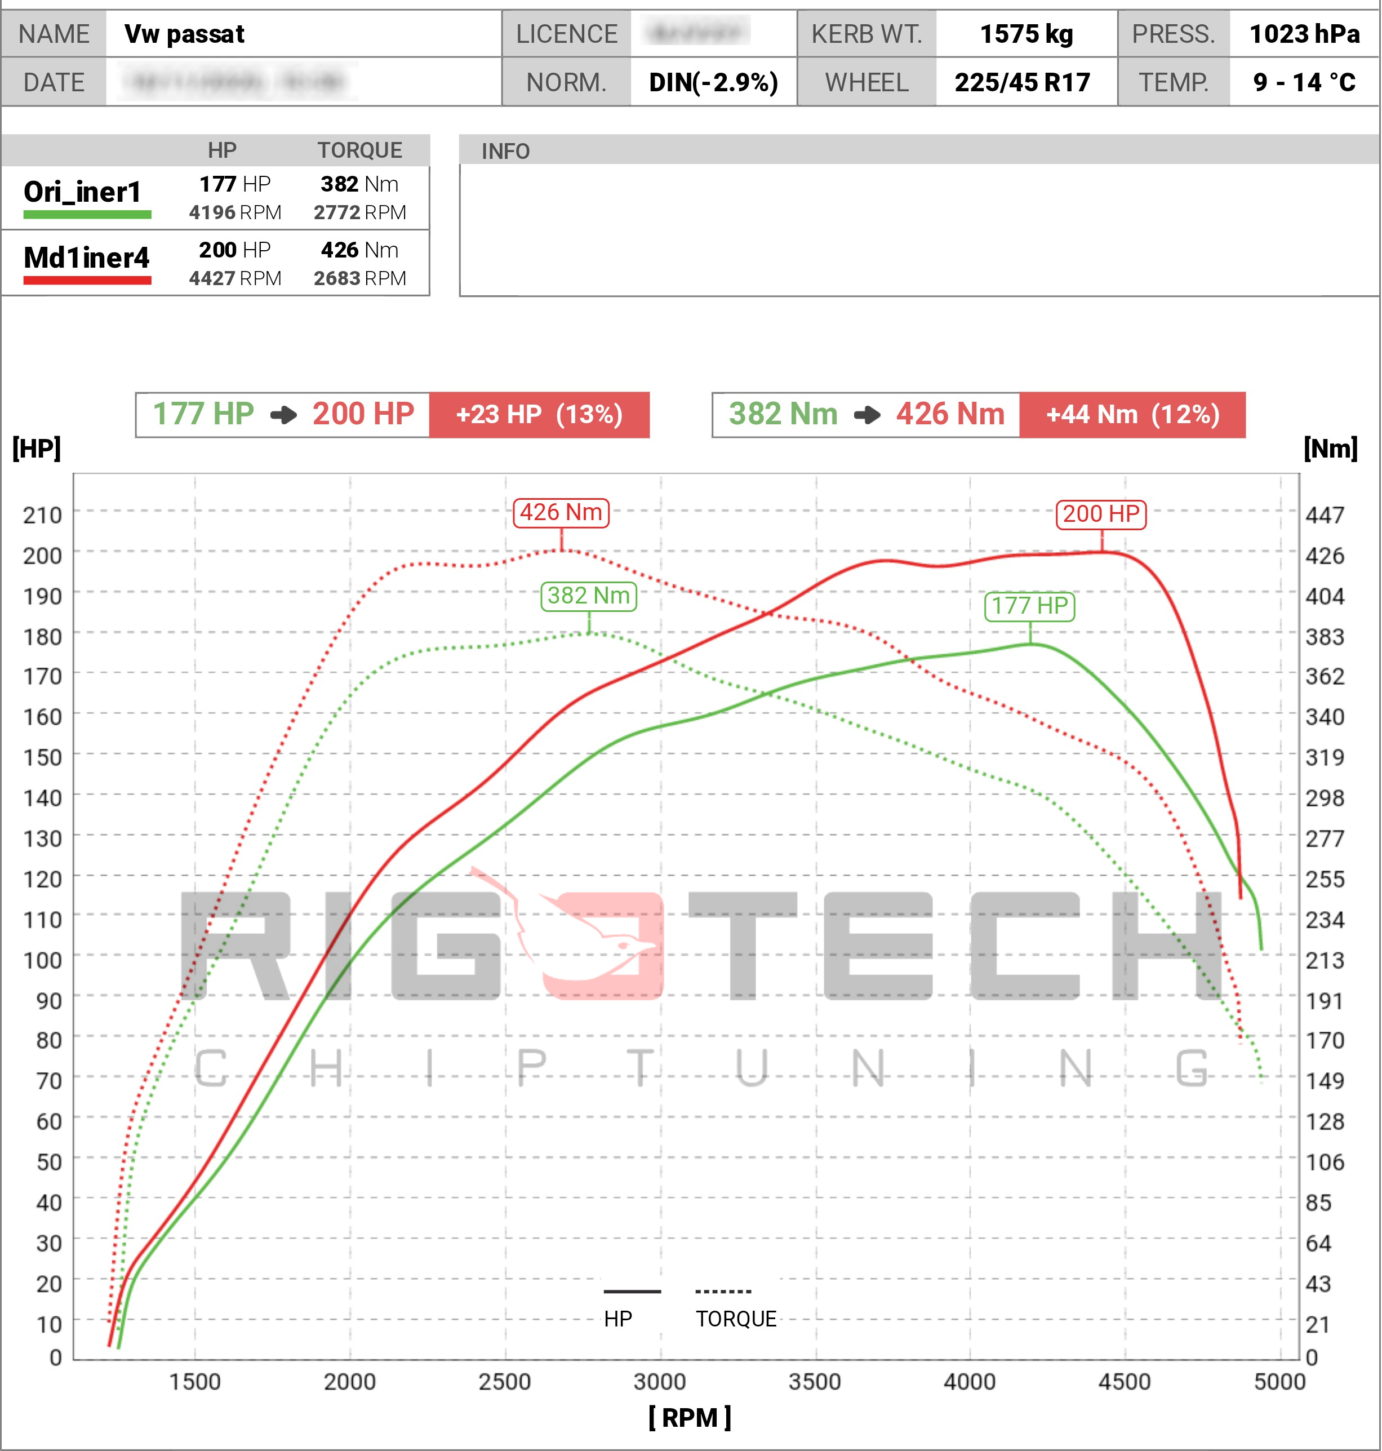Click the 1500 tick on the RPM axis
Viewport: 1382px width, 1451px height.
[x=195, y=1382]
